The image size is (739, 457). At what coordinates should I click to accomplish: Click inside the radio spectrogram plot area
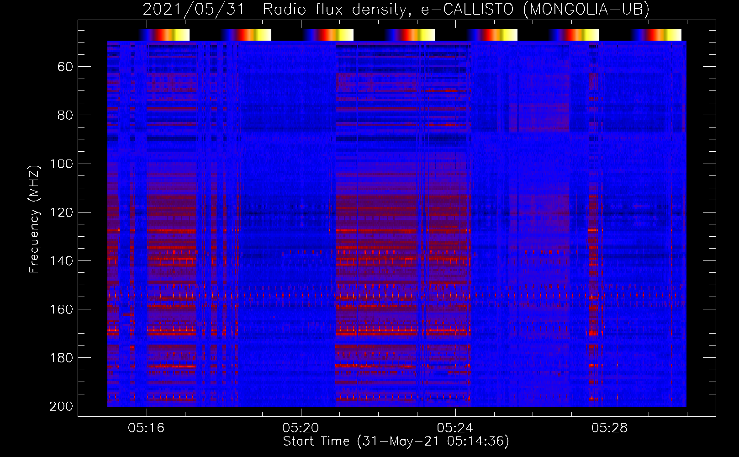(397, 224)
